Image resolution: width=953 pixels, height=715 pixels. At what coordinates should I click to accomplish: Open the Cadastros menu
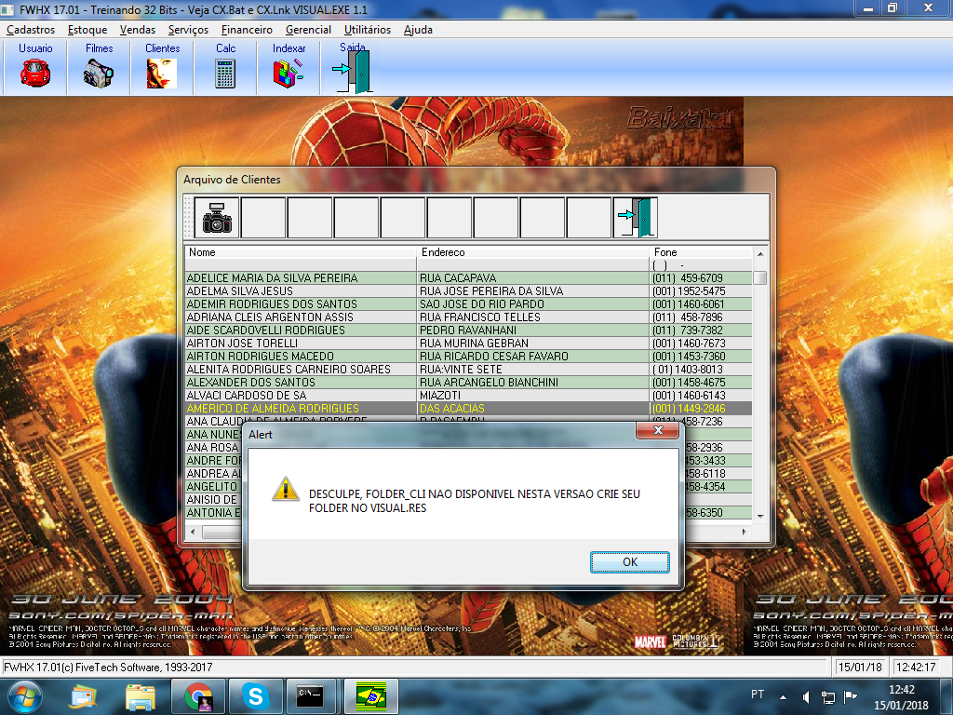(31, 29)
